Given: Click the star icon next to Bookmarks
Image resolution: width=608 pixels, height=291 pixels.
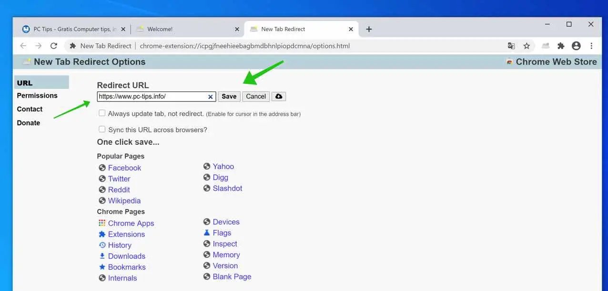Looking at the screenshot, I should pos(102,267).
